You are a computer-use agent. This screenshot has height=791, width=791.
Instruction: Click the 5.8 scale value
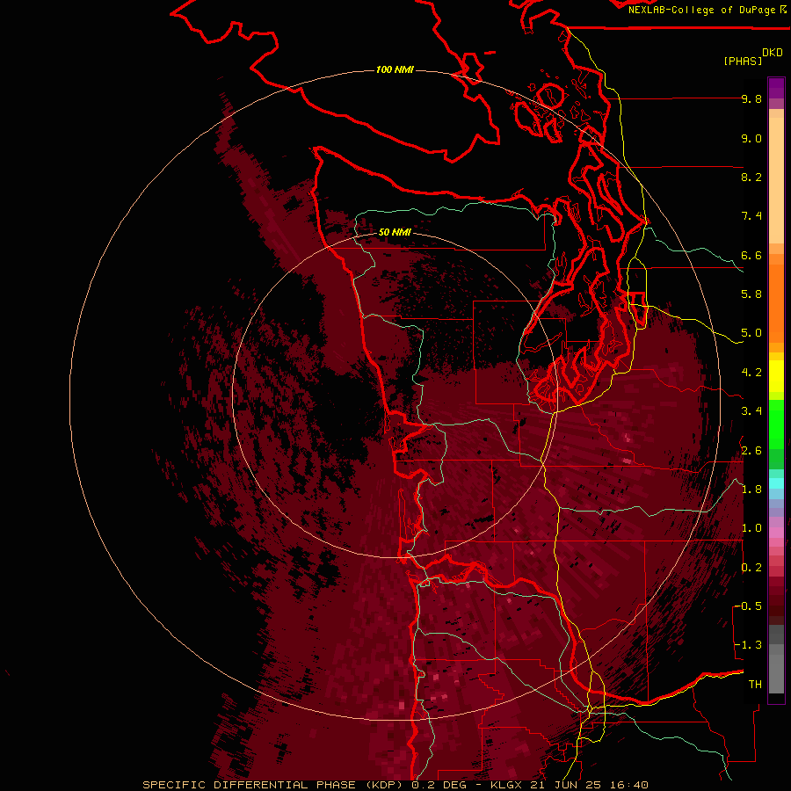[x=751, y=294]
